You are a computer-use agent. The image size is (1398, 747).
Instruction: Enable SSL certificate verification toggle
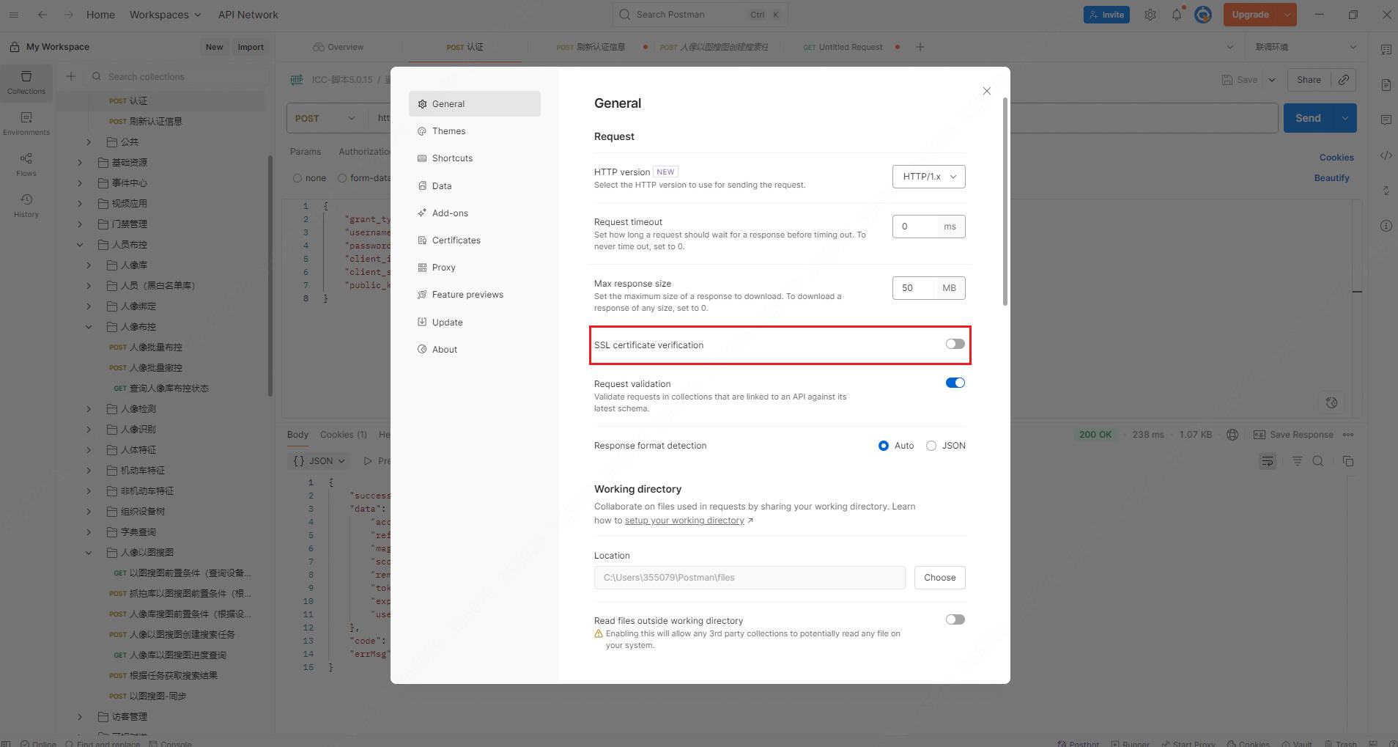[x=955, y=344]
